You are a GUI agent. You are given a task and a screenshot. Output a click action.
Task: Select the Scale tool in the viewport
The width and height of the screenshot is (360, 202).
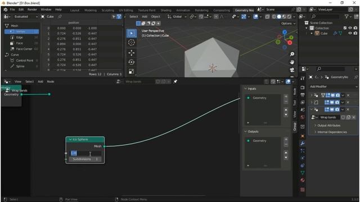click(131, 71)
